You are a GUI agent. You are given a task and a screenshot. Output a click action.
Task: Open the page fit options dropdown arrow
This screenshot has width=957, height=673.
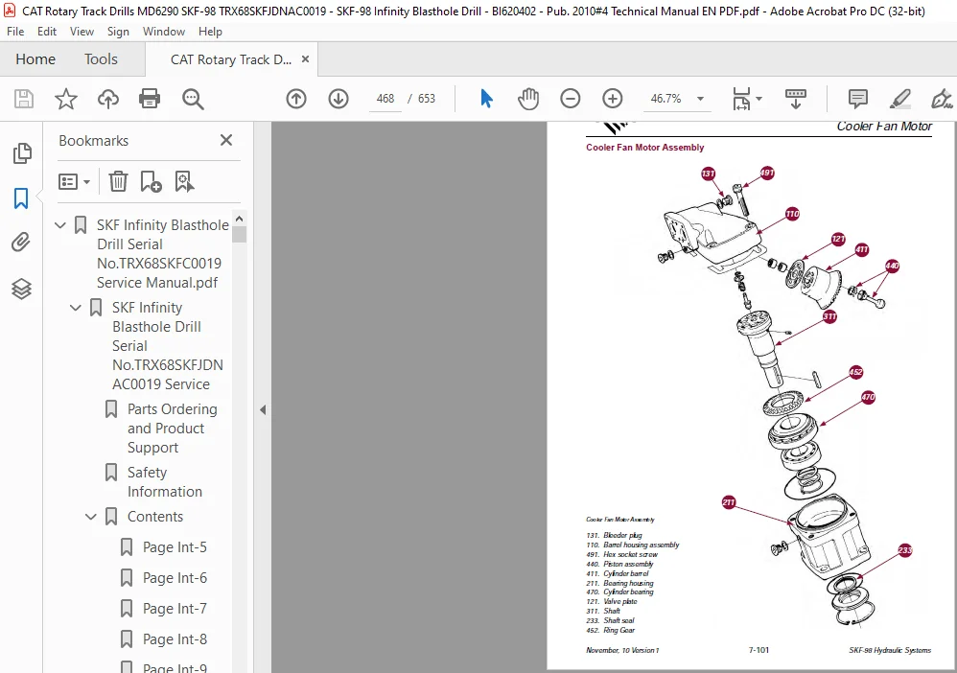pos(759,98)
